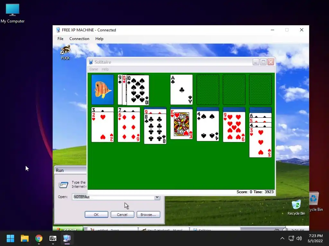Image resolution: width=329 pixels, height=246 pixels.
Task: Open the Help menu of FREE XP MACHINE
Action: click(x=99, y=39)
